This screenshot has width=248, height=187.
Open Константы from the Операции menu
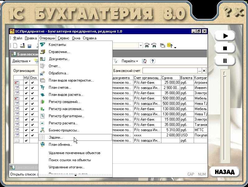pyautogui.click(x=57, y=45)
